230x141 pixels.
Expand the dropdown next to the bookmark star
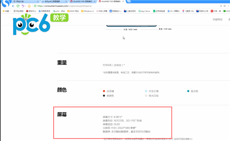pos(228,6)
